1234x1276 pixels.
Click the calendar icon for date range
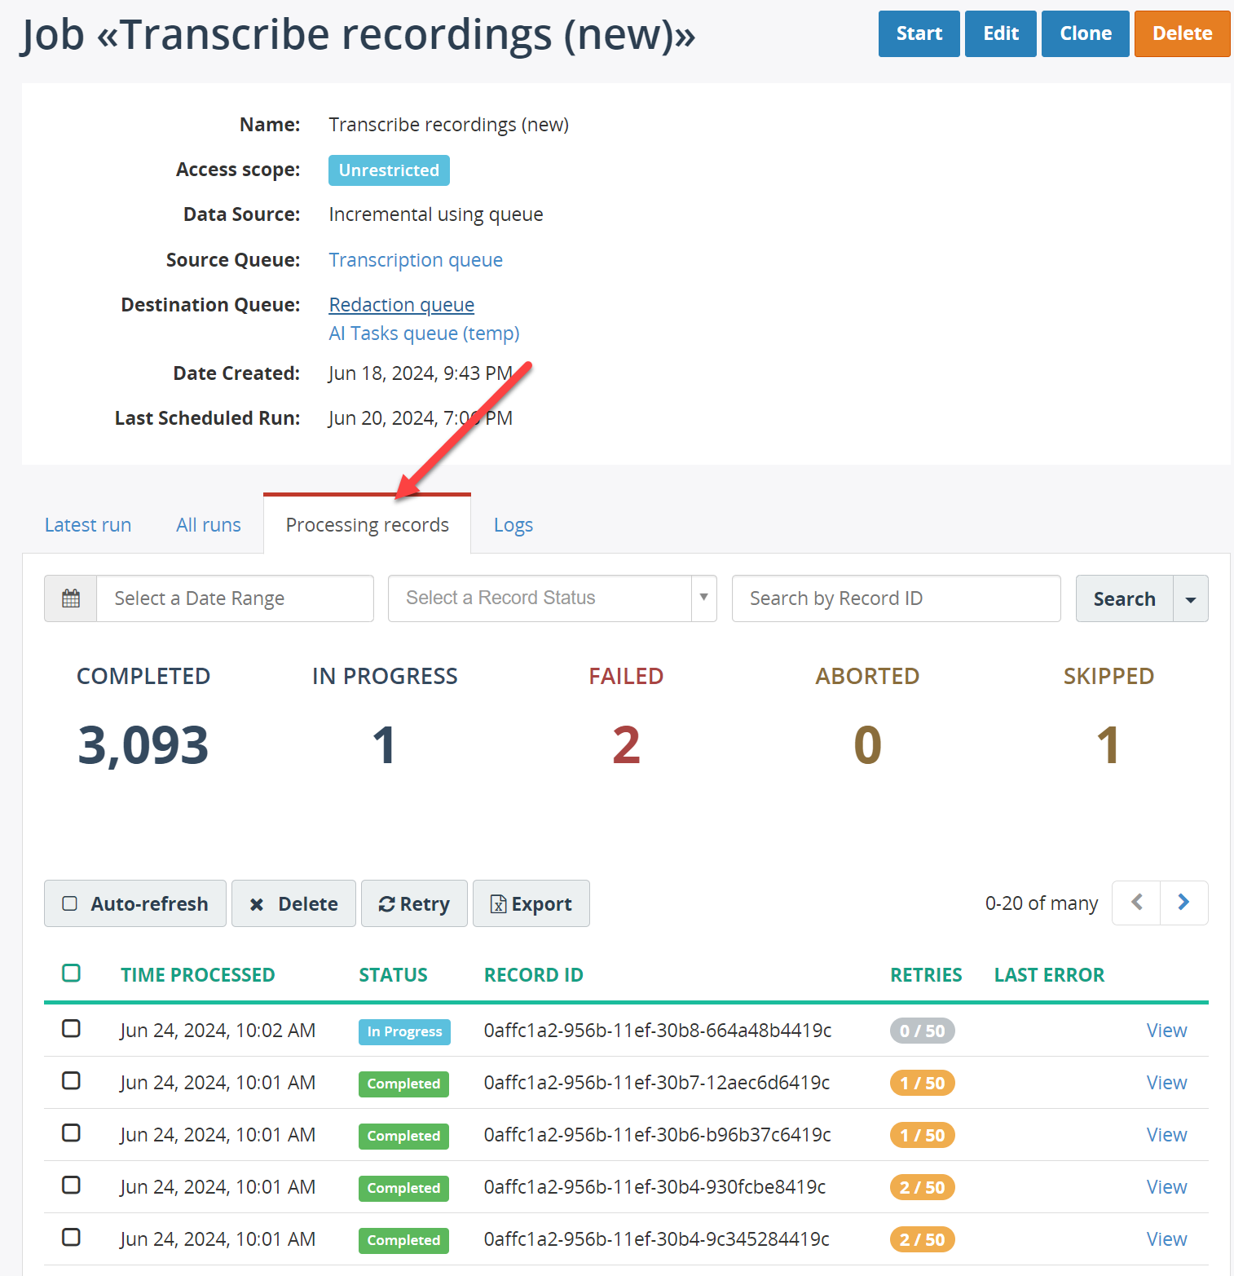point(71,598)
